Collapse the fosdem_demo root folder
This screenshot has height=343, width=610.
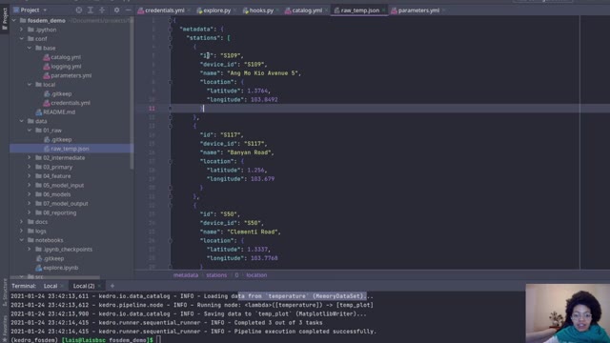pos(14,21)
